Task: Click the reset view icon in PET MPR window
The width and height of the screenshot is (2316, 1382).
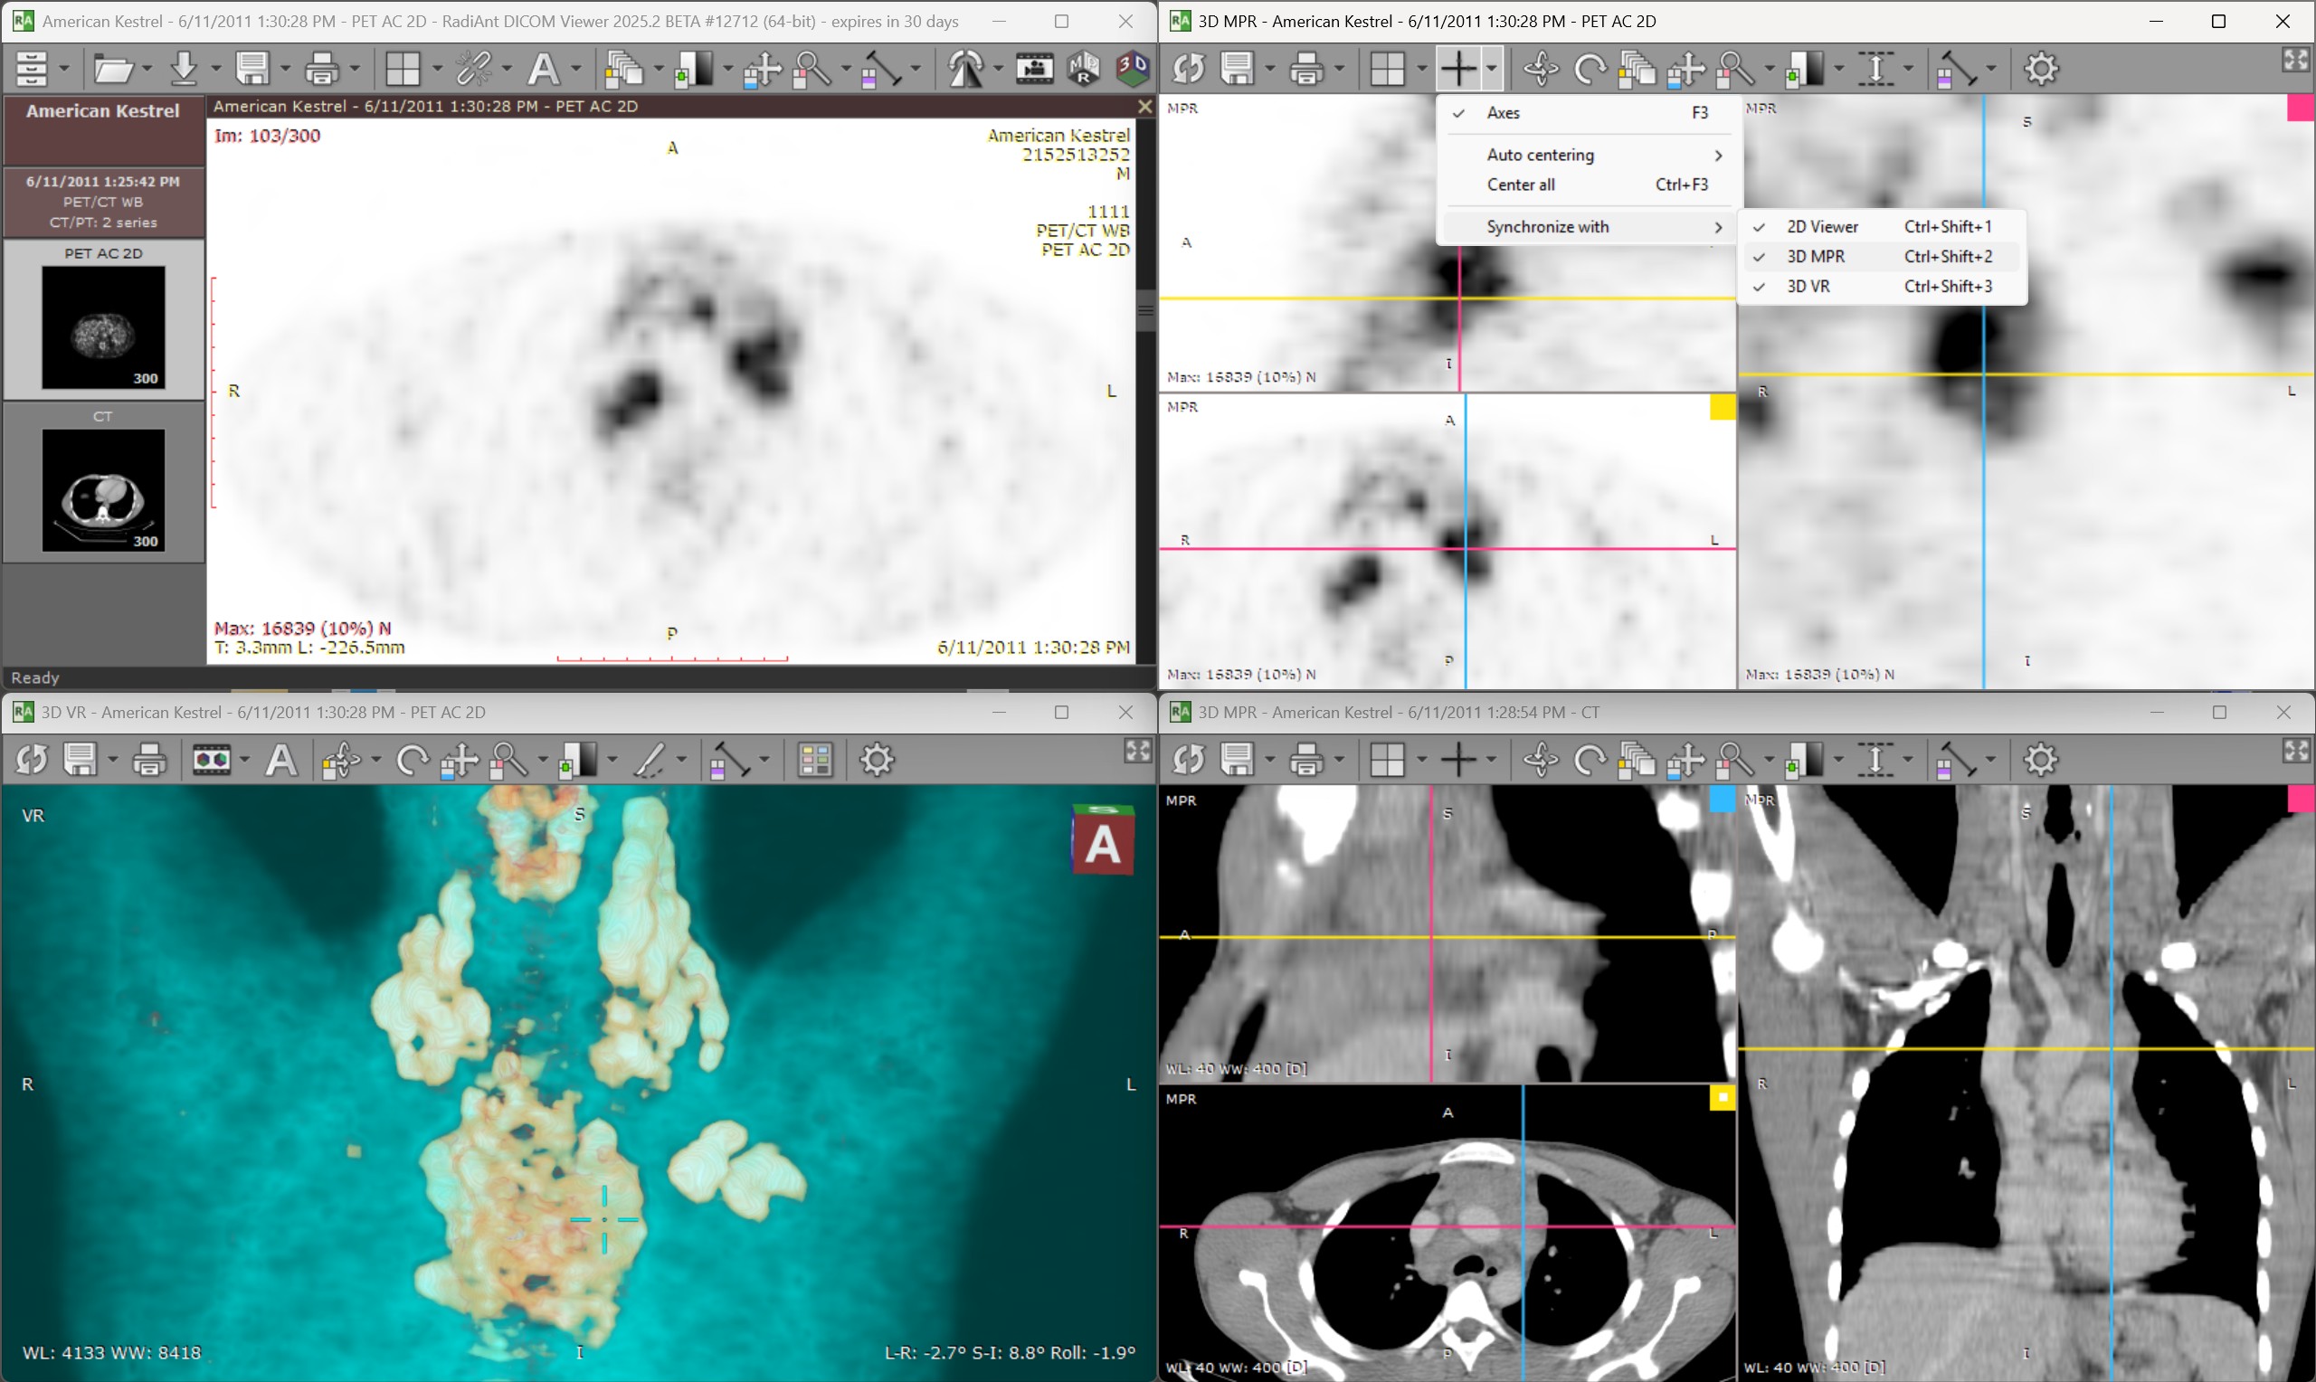Action: pyautogui.click(x=1188, y=68)
